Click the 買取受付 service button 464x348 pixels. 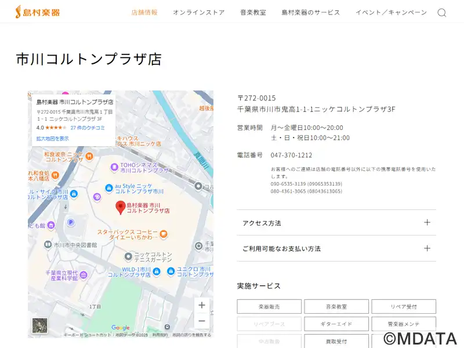pyautogui.click(x=336, y=341)
